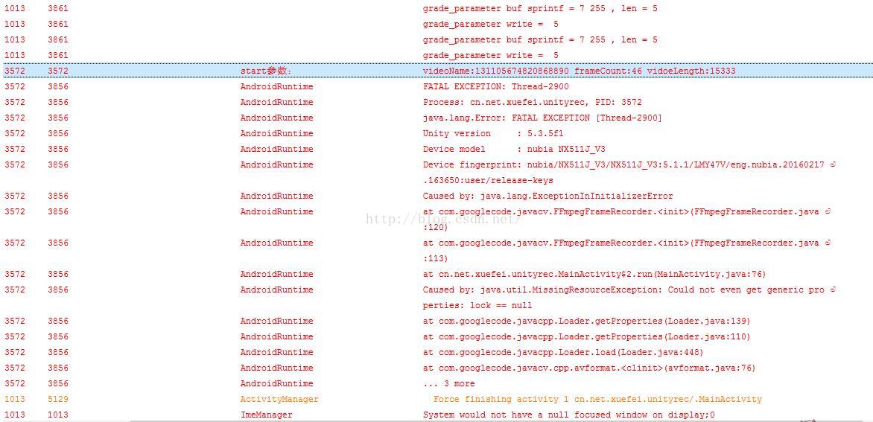Select wrapped text '.163650:user/release-keys'
The image size is (873, 422).
[488, 180]
